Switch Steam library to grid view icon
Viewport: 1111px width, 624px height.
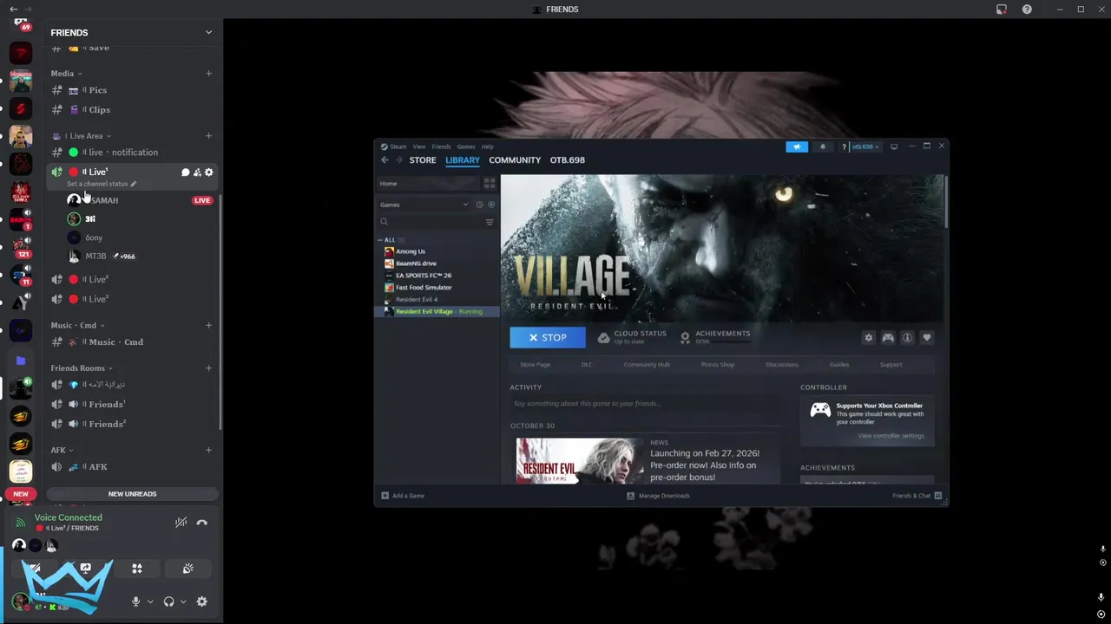tap(490, 184)
